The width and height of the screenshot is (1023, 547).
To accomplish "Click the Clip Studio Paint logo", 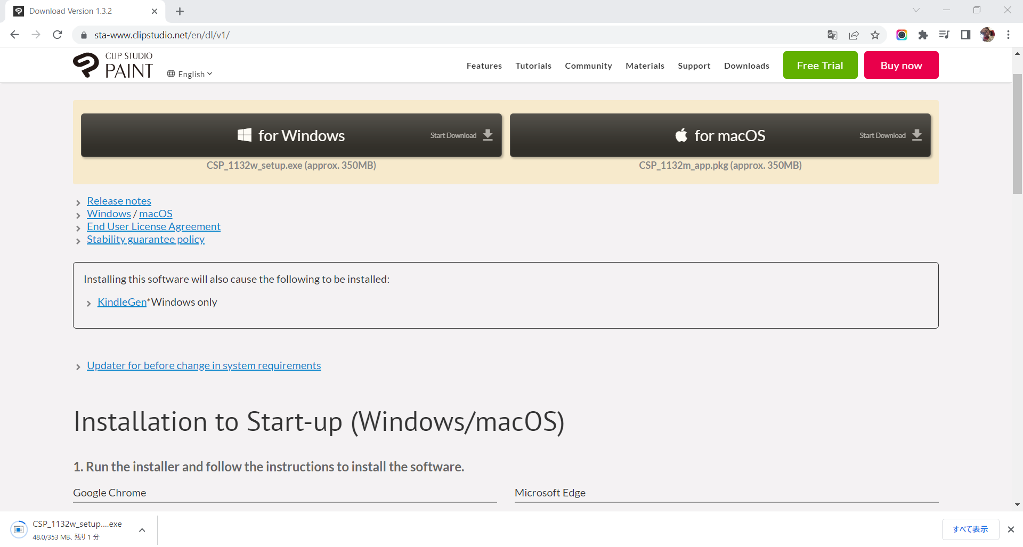I will [113, 66].
